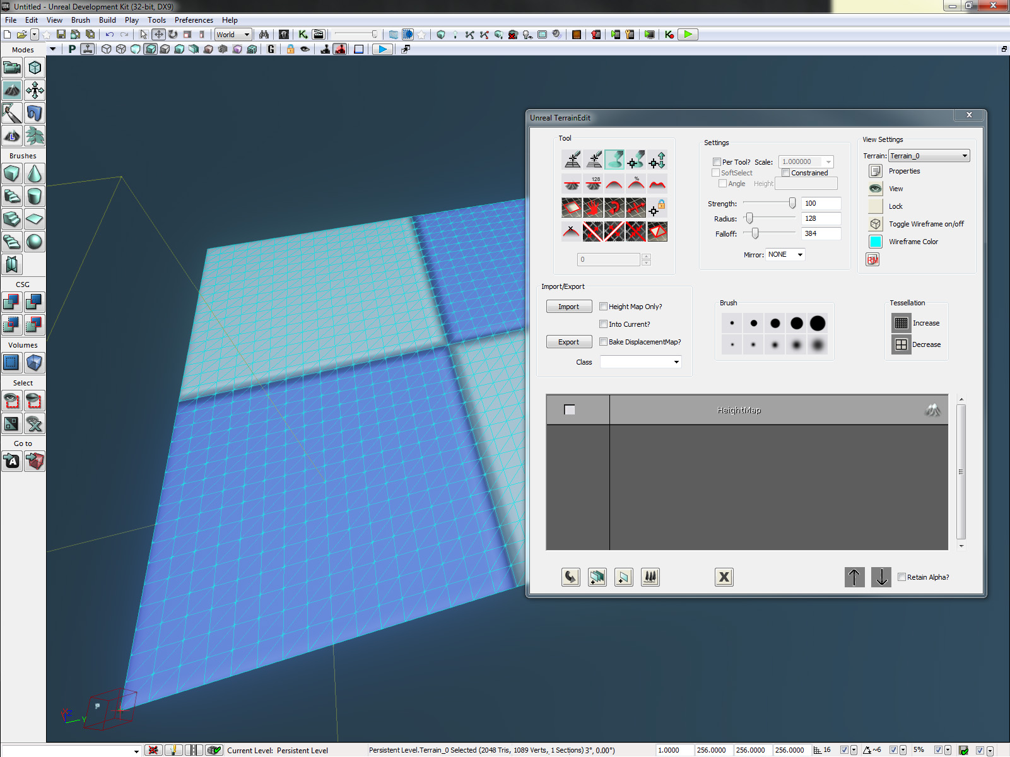
Task: Click the binoculars Search icon
Action: (x=264, y=35)
